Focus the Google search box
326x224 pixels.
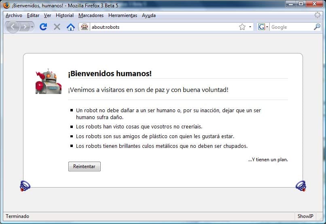[290, 27]
